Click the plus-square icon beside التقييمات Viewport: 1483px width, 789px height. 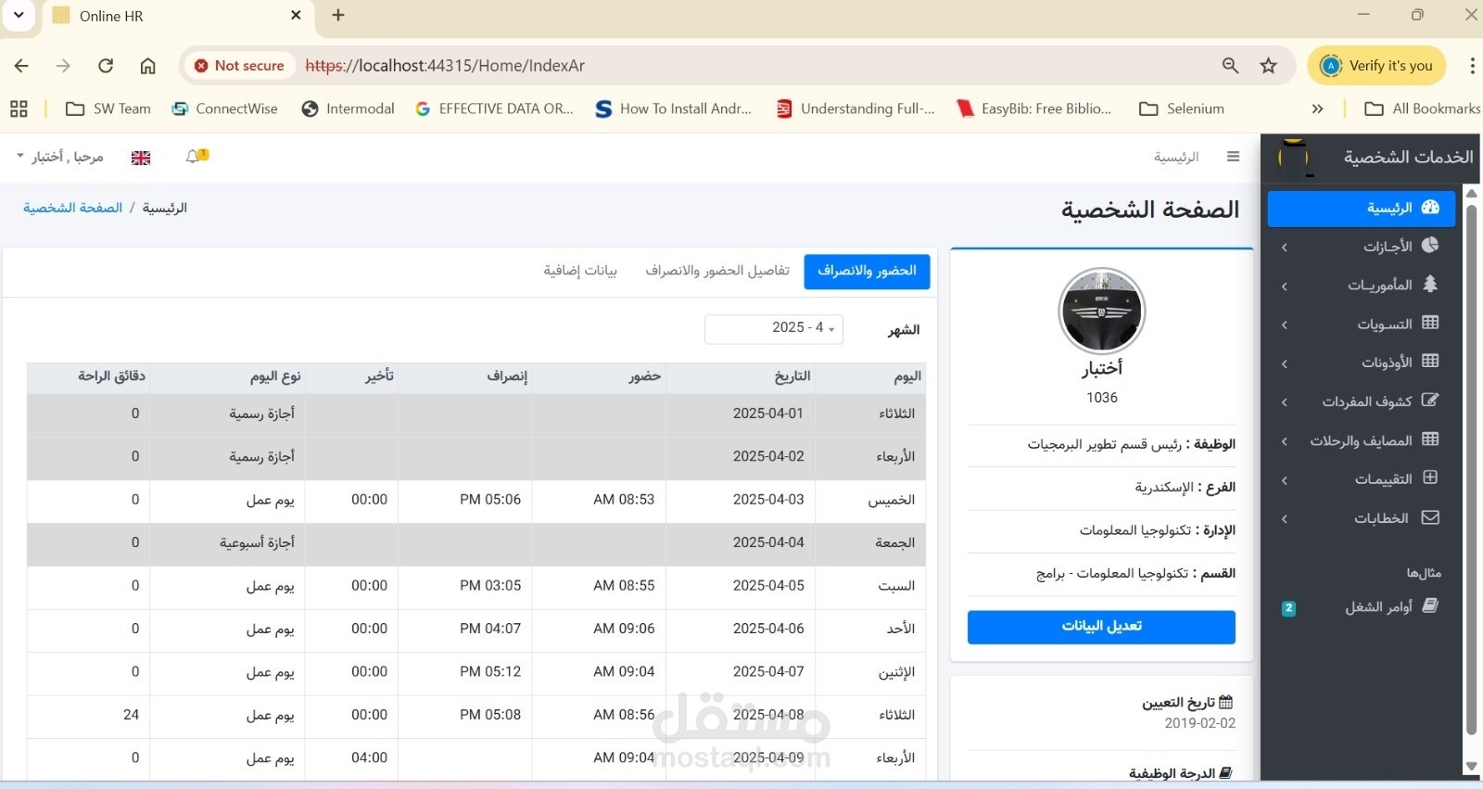click(1430, 478)
